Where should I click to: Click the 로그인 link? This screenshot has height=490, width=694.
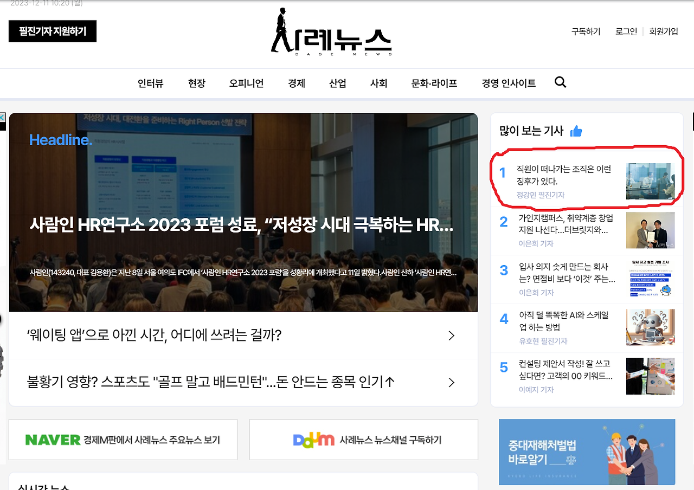click(626, 31)
